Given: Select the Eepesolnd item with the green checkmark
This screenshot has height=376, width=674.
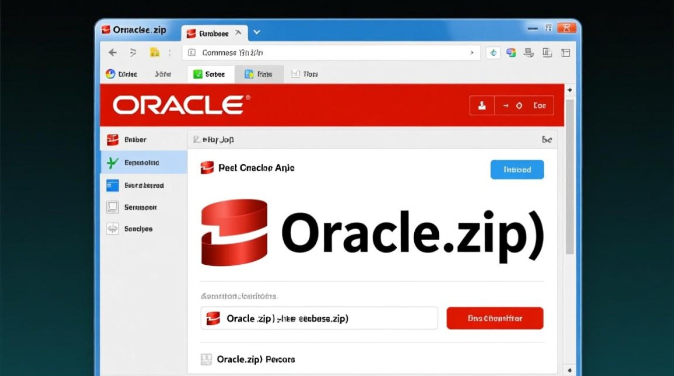Looking at the screenshot, I should (140, 162).
